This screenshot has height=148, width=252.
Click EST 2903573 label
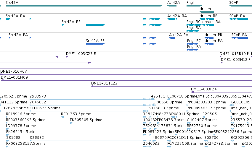[38, 96]
